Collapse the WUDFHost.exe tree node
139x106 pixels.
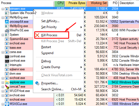[3, 91]
